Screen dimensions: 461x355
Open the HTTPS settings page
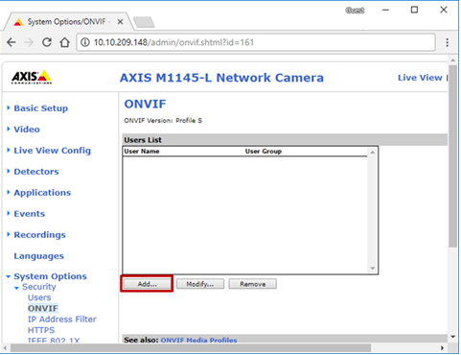pyautogui.click(x=41, y=330)
